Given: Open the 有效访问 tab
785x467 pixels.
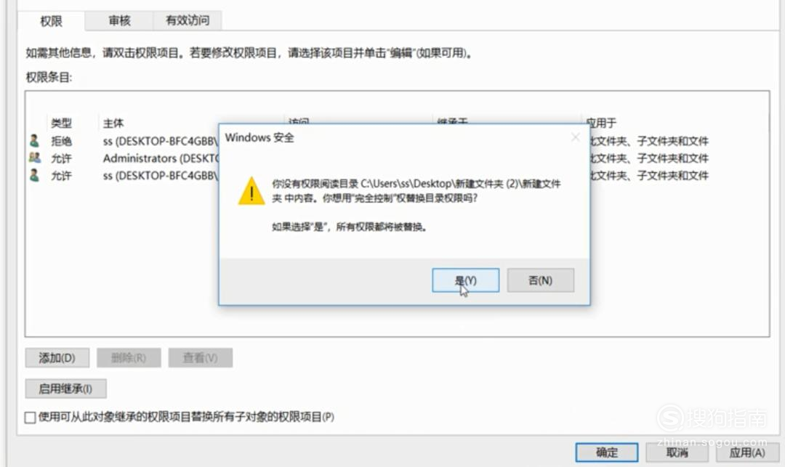Looking at the screenshot, I should [188, 20].
